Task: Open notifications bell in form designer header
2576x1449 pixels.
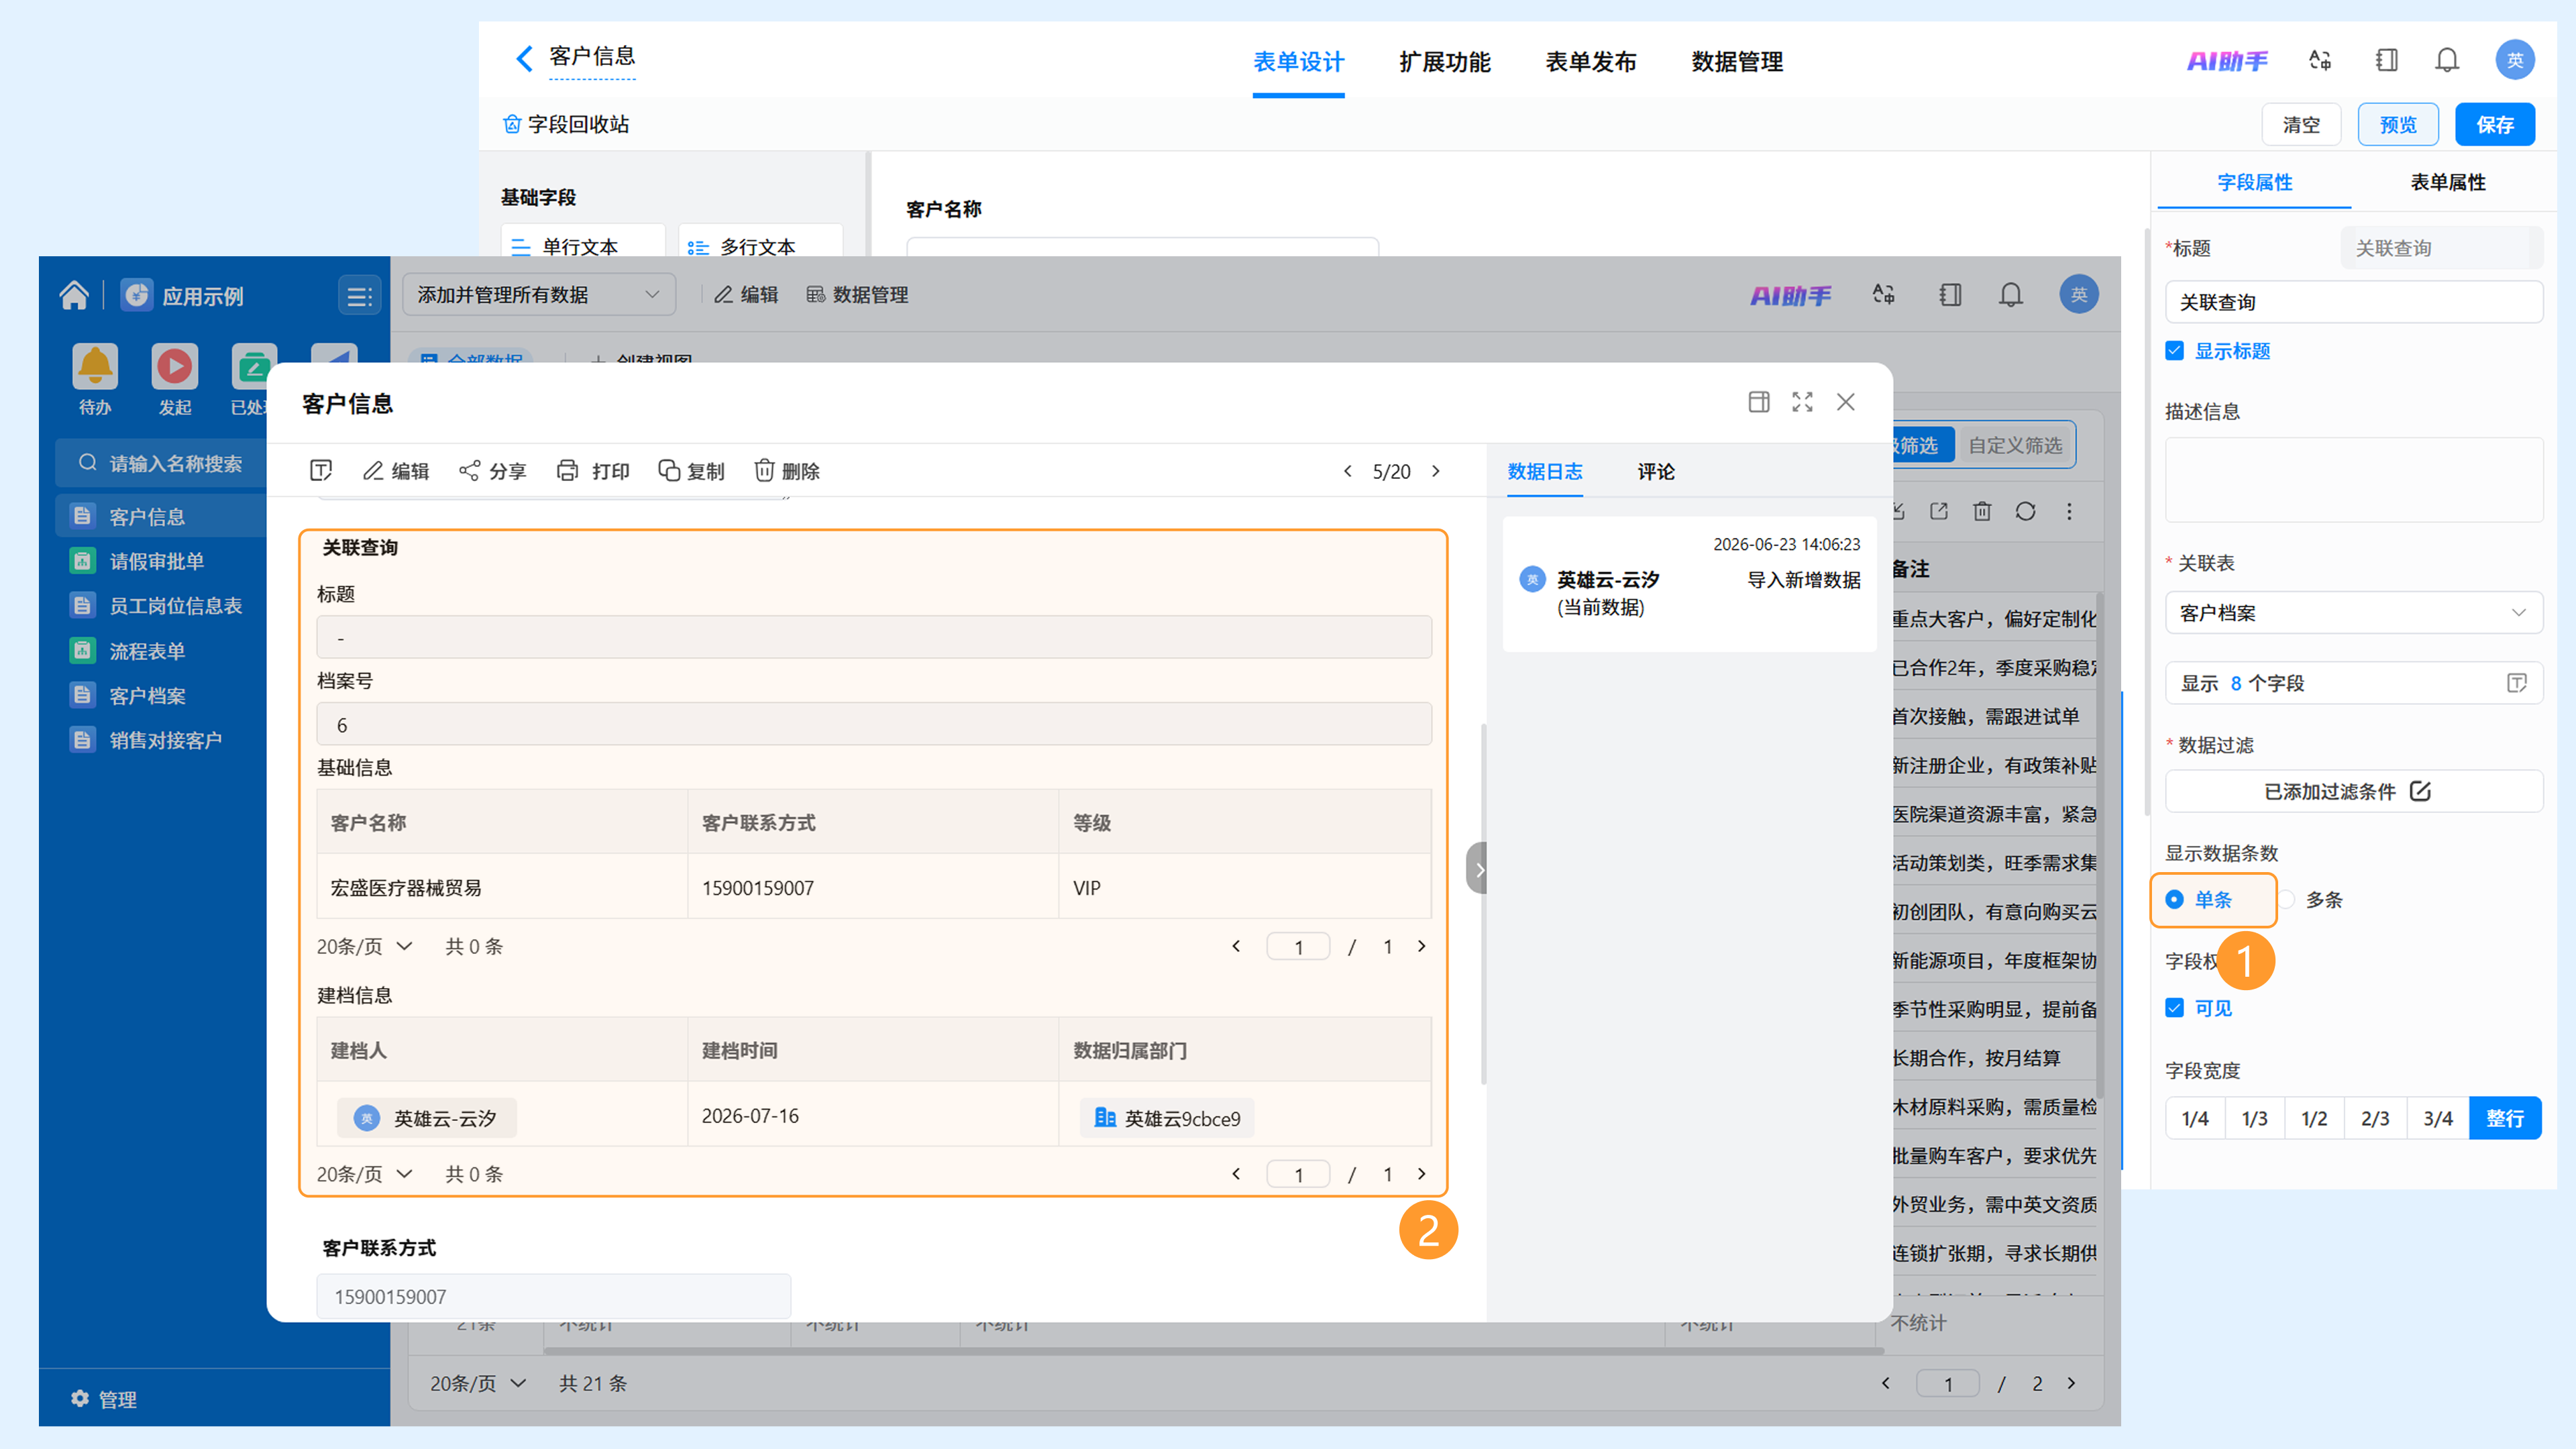Action: [2447, 61]
